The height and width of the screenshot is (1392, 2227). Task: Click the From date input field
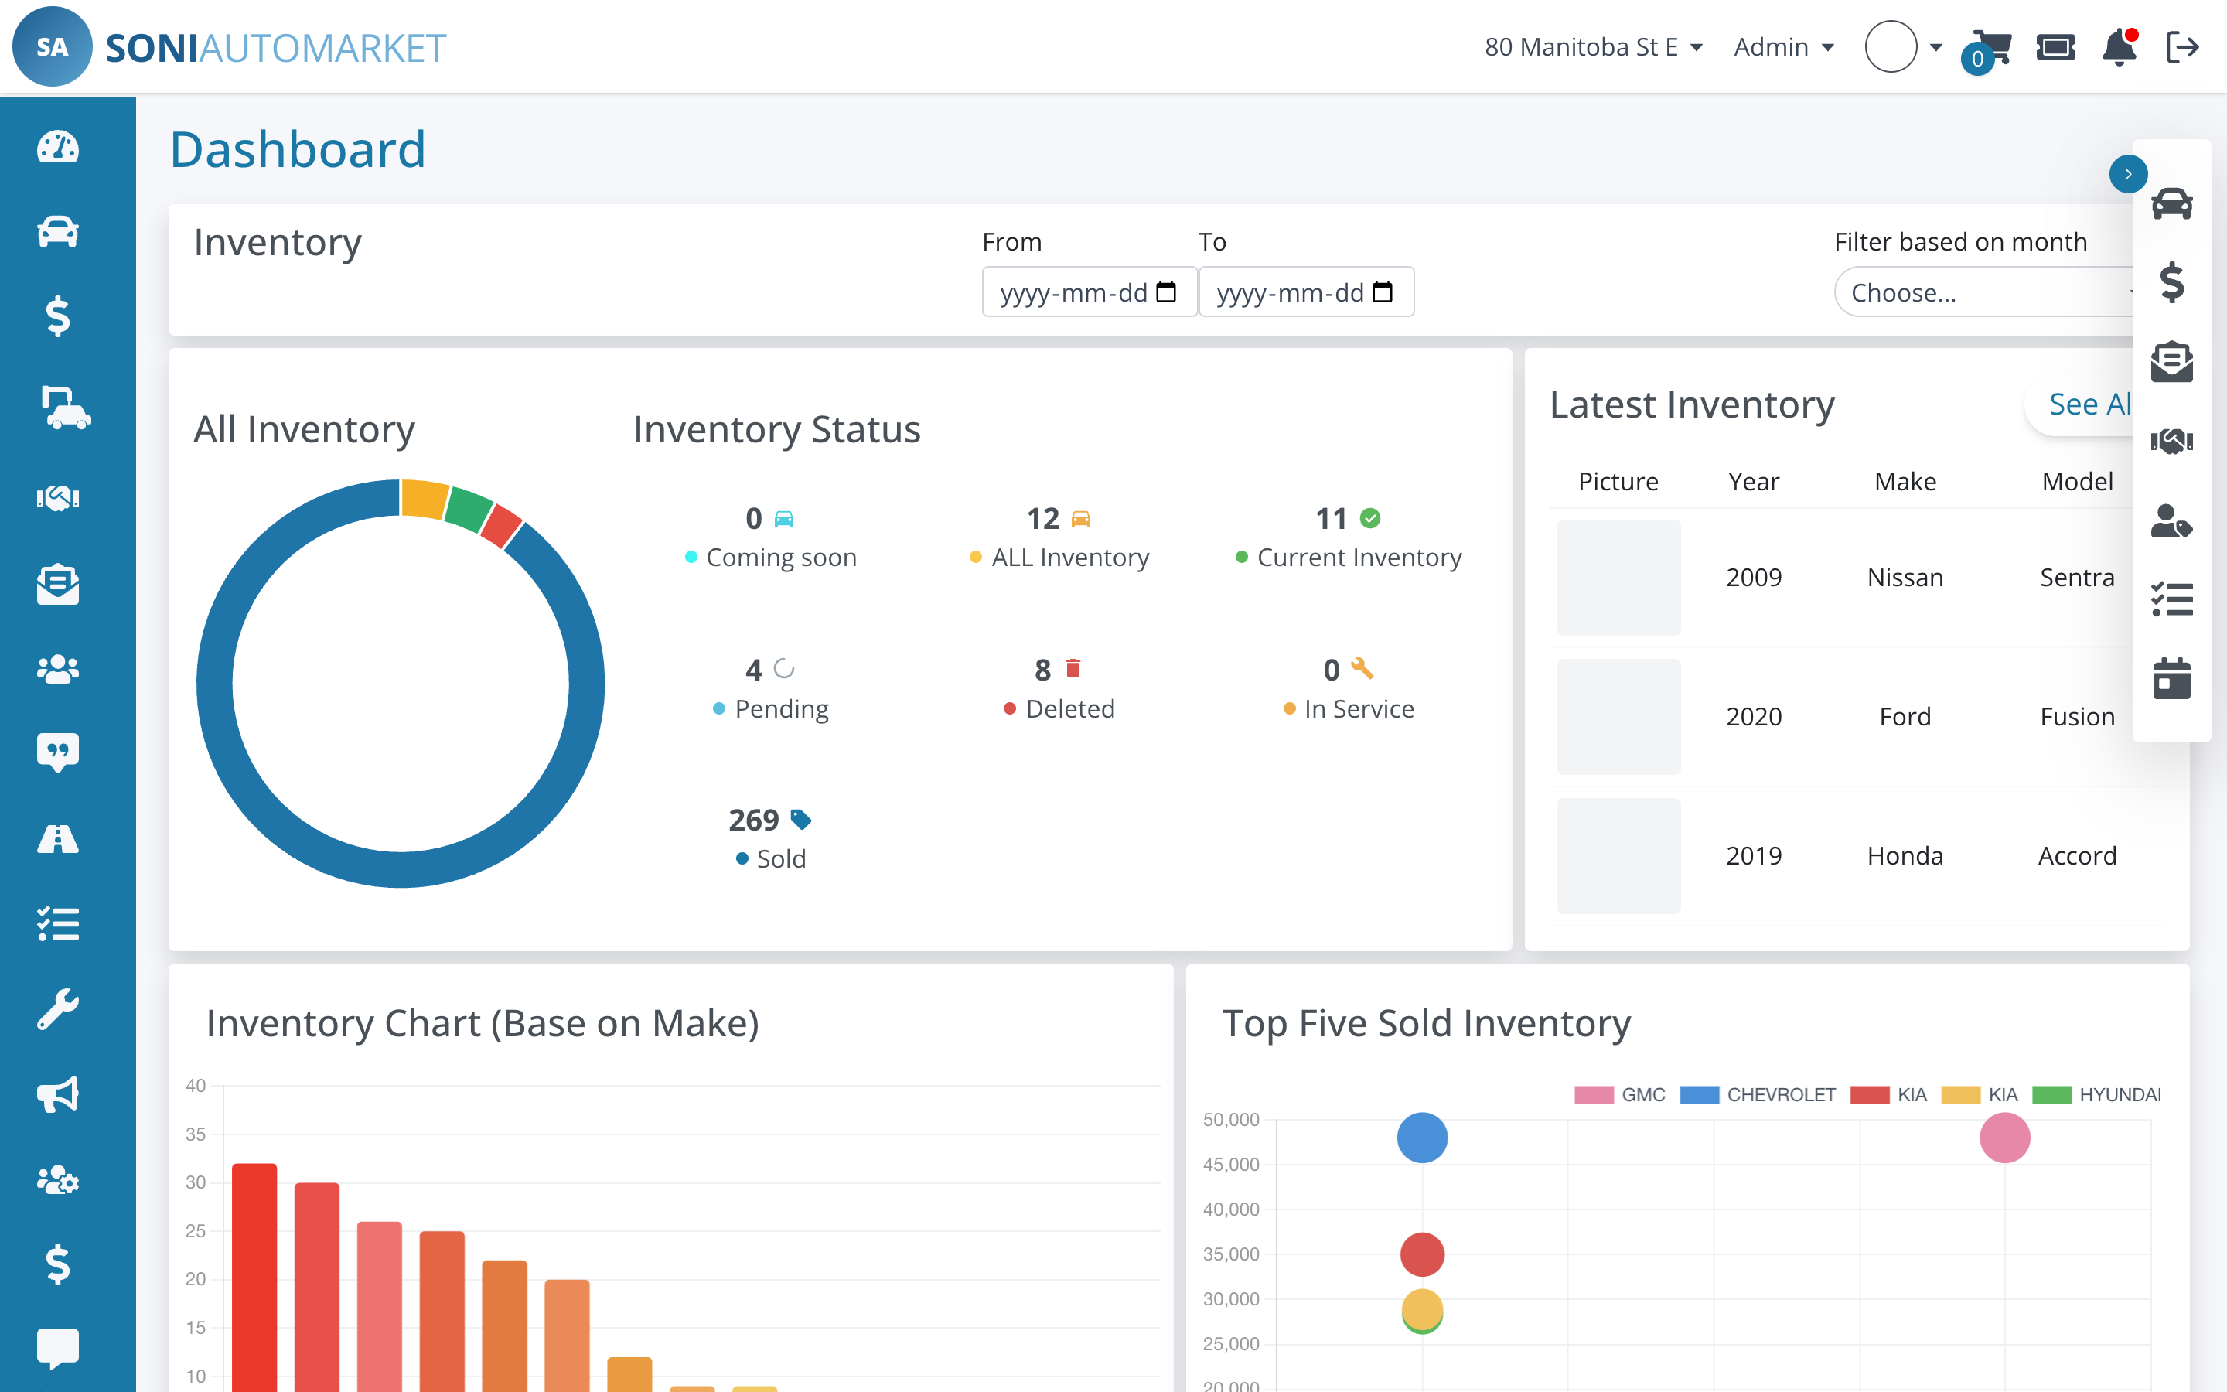pos(1090,292)
